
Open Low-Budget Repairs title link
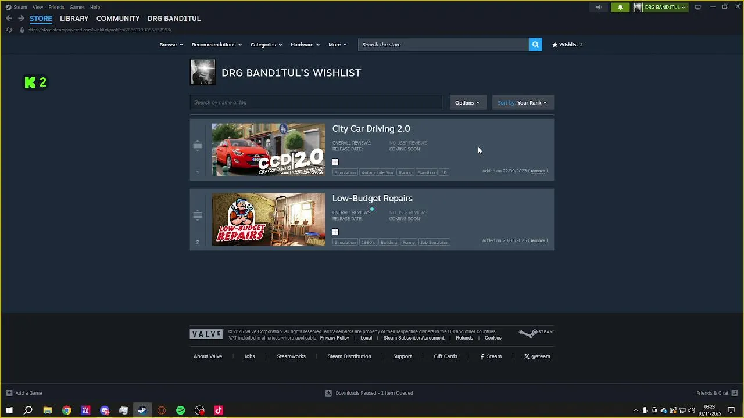[x=373, y=199]
